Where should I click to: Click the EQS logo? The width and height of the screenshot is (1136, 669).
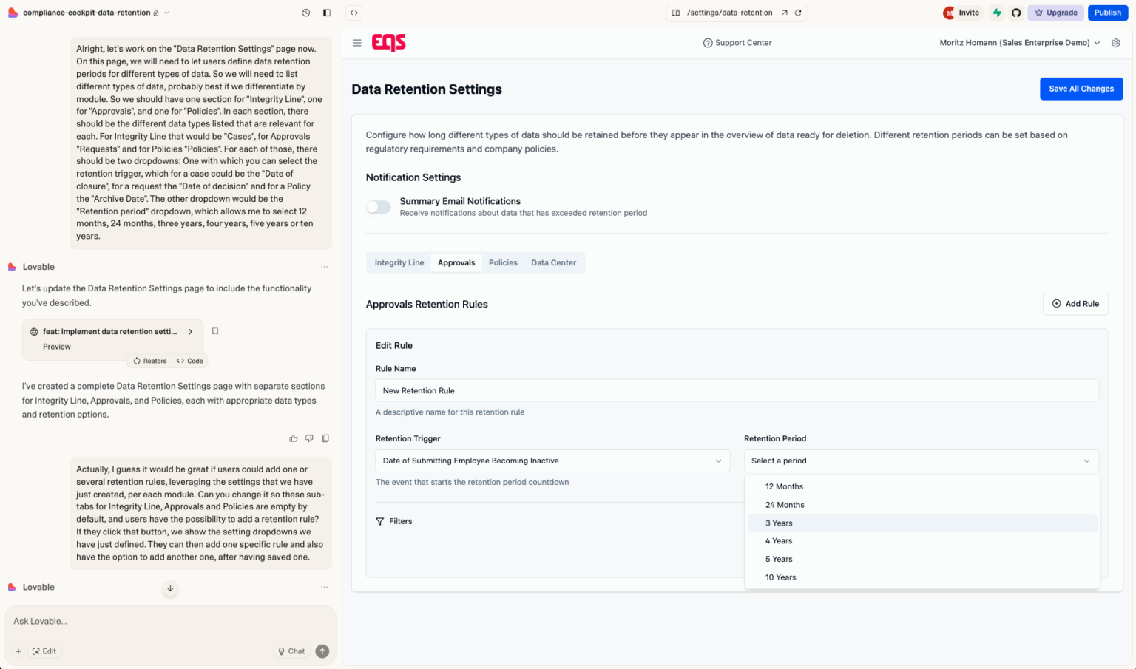388,43
